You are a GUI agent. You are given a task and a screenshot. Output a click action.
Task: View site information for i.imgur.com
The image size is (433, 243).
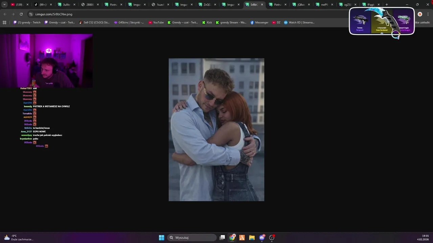tap(31, 14)
